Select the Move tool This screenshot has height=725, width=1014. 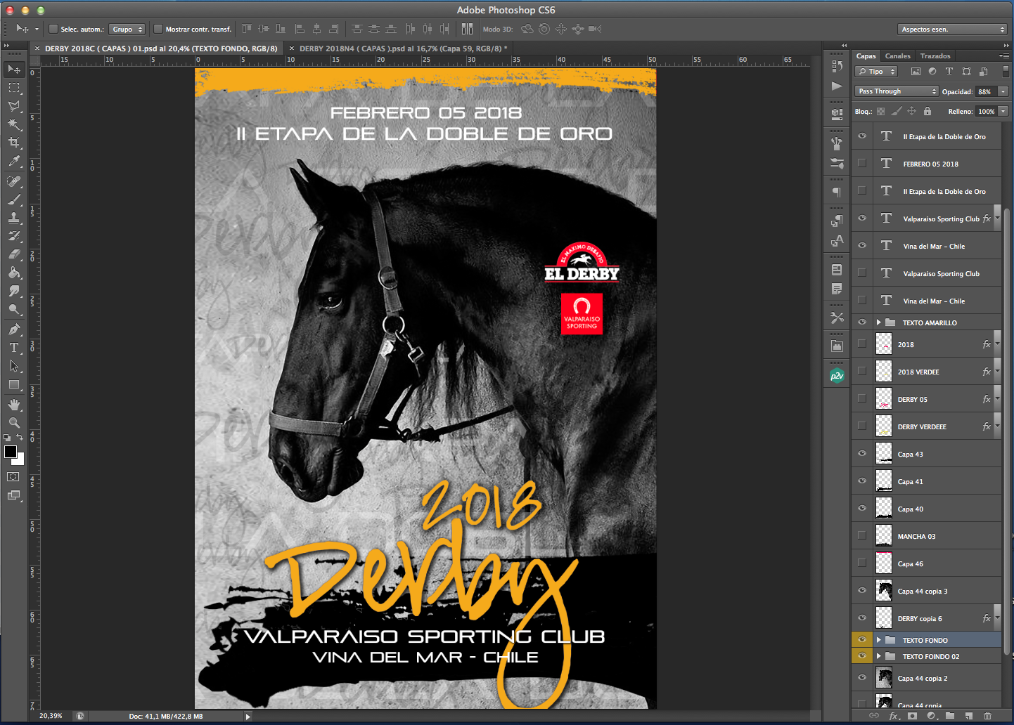click(x=13, y=69)
